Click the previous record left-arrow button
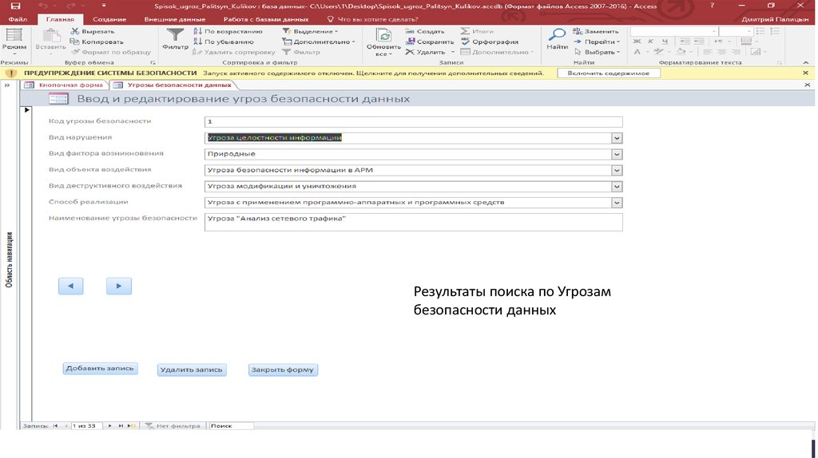This screenshot has height=458, width=818. click(x=70, y=286)
